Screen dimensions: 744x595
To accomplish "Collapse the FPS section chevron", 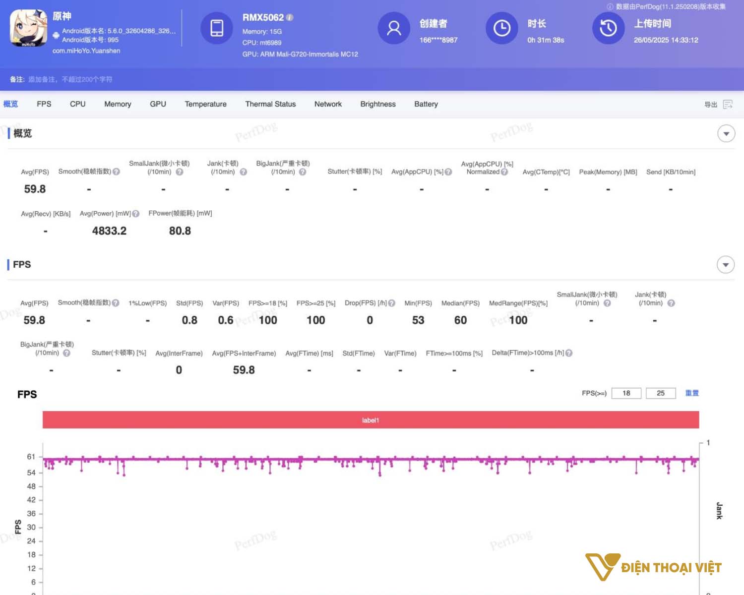I will coord(726,265).
